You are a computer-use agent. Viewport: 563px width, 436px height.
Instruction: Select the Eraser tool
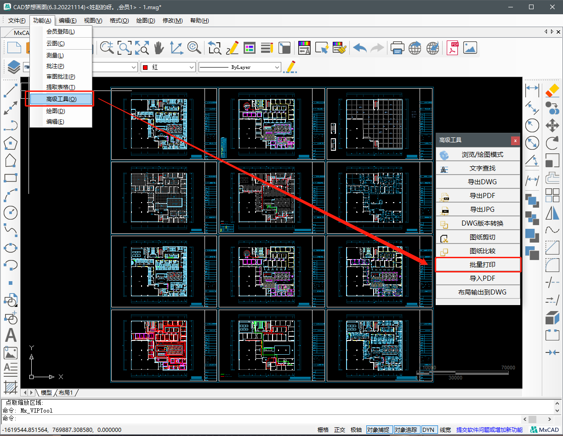coord(552,90)
